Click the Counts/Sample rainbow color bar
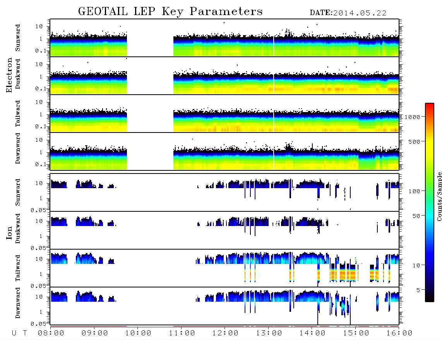The width and height of the screenshot is (442, 340). pos(430,202)
